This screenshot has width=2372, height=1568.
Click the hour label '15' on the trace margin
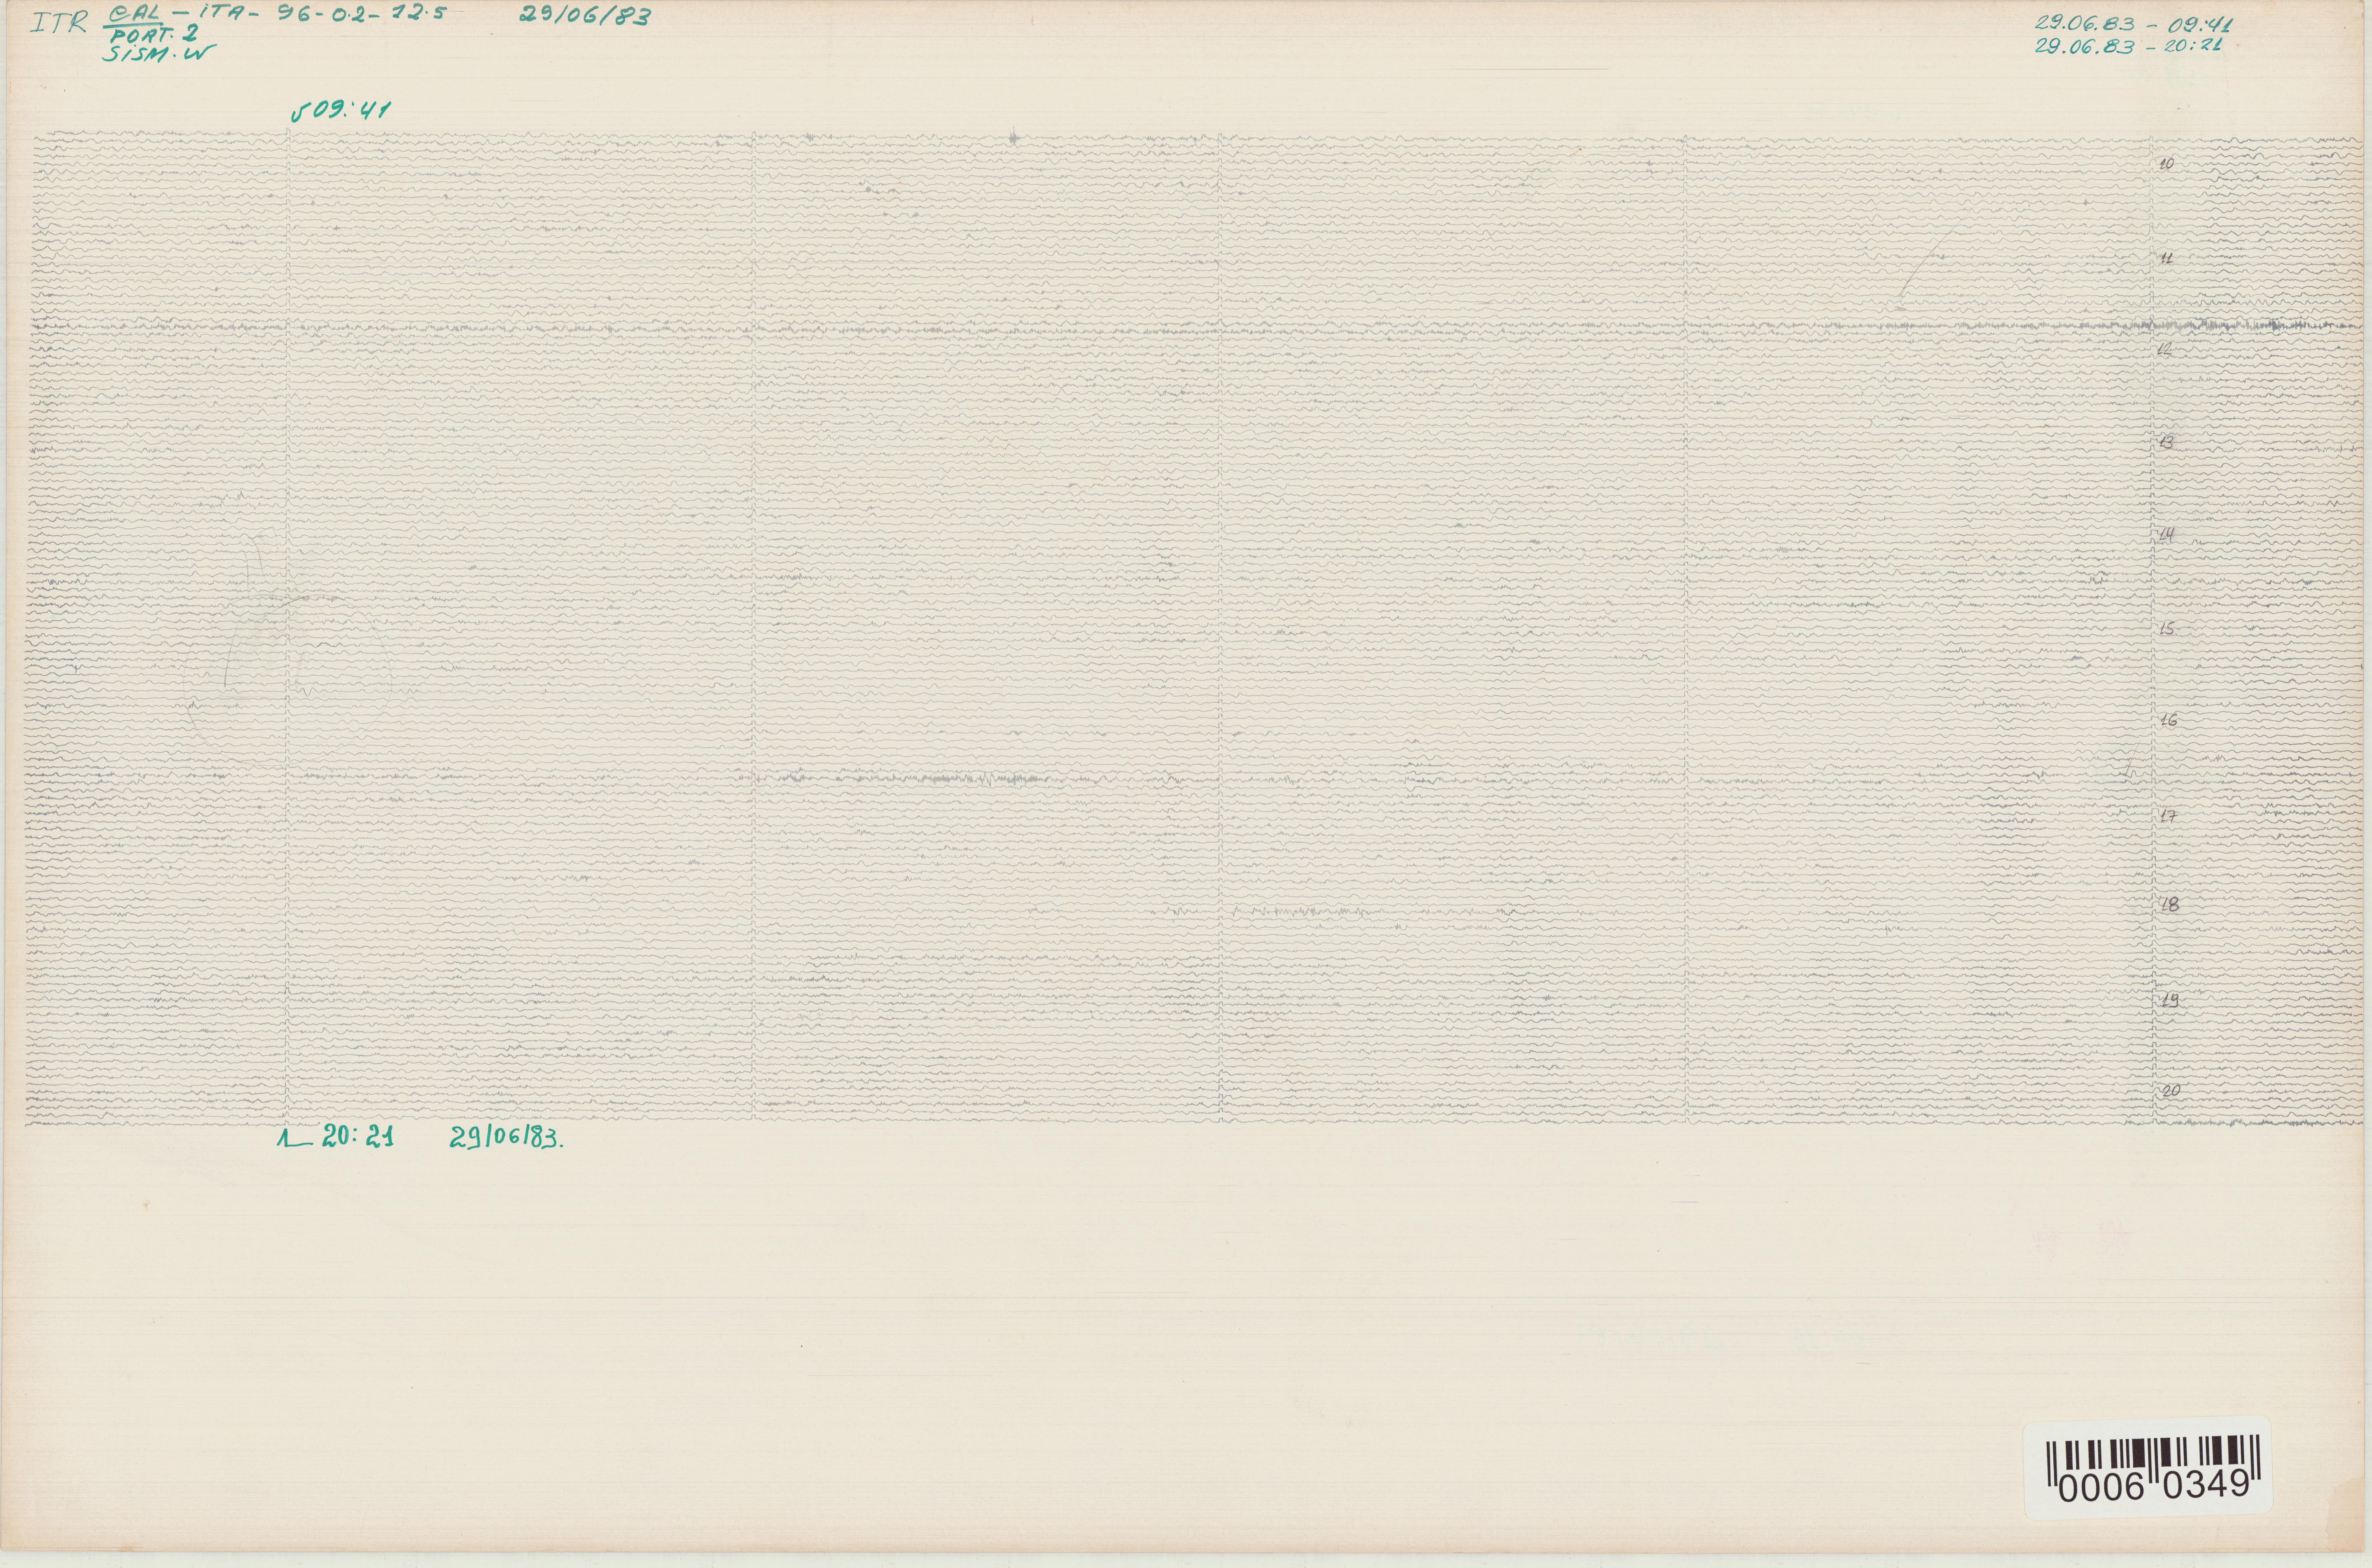[x=2167, y=629]
